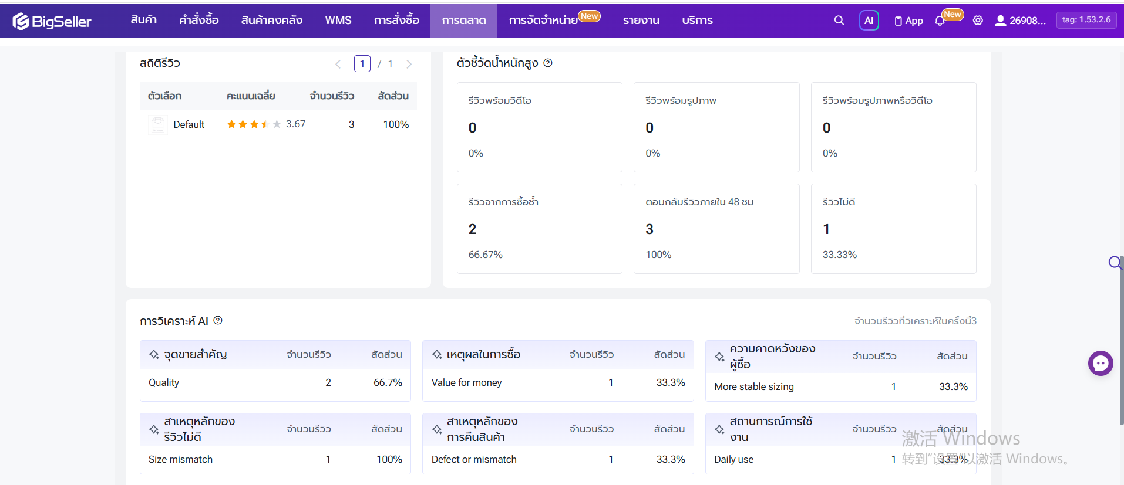The image size is (1124, 485).
Task: Click sparkle icon beside สาเหตุหลักของรีวิวไม่ดี
Action: 154,429
